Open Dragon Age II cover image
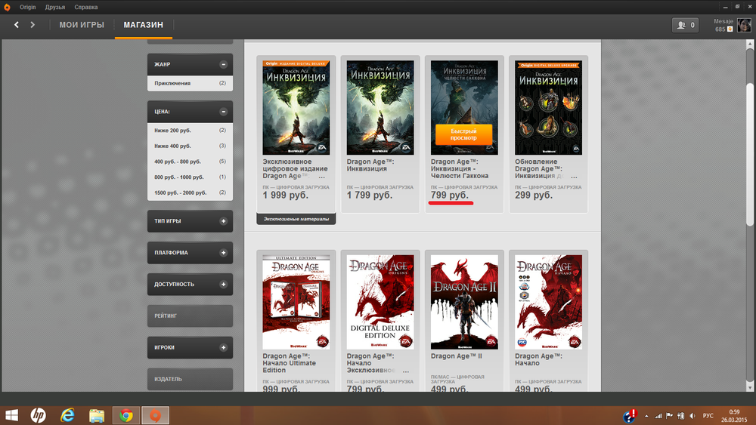This screenshot has width=756, height=425. pyautogui.click(x=464, y=302)
